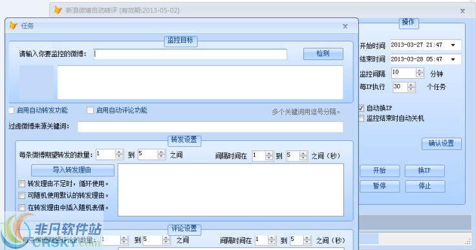
Task: Click the 暂停 button
Action: coord(380,186)
